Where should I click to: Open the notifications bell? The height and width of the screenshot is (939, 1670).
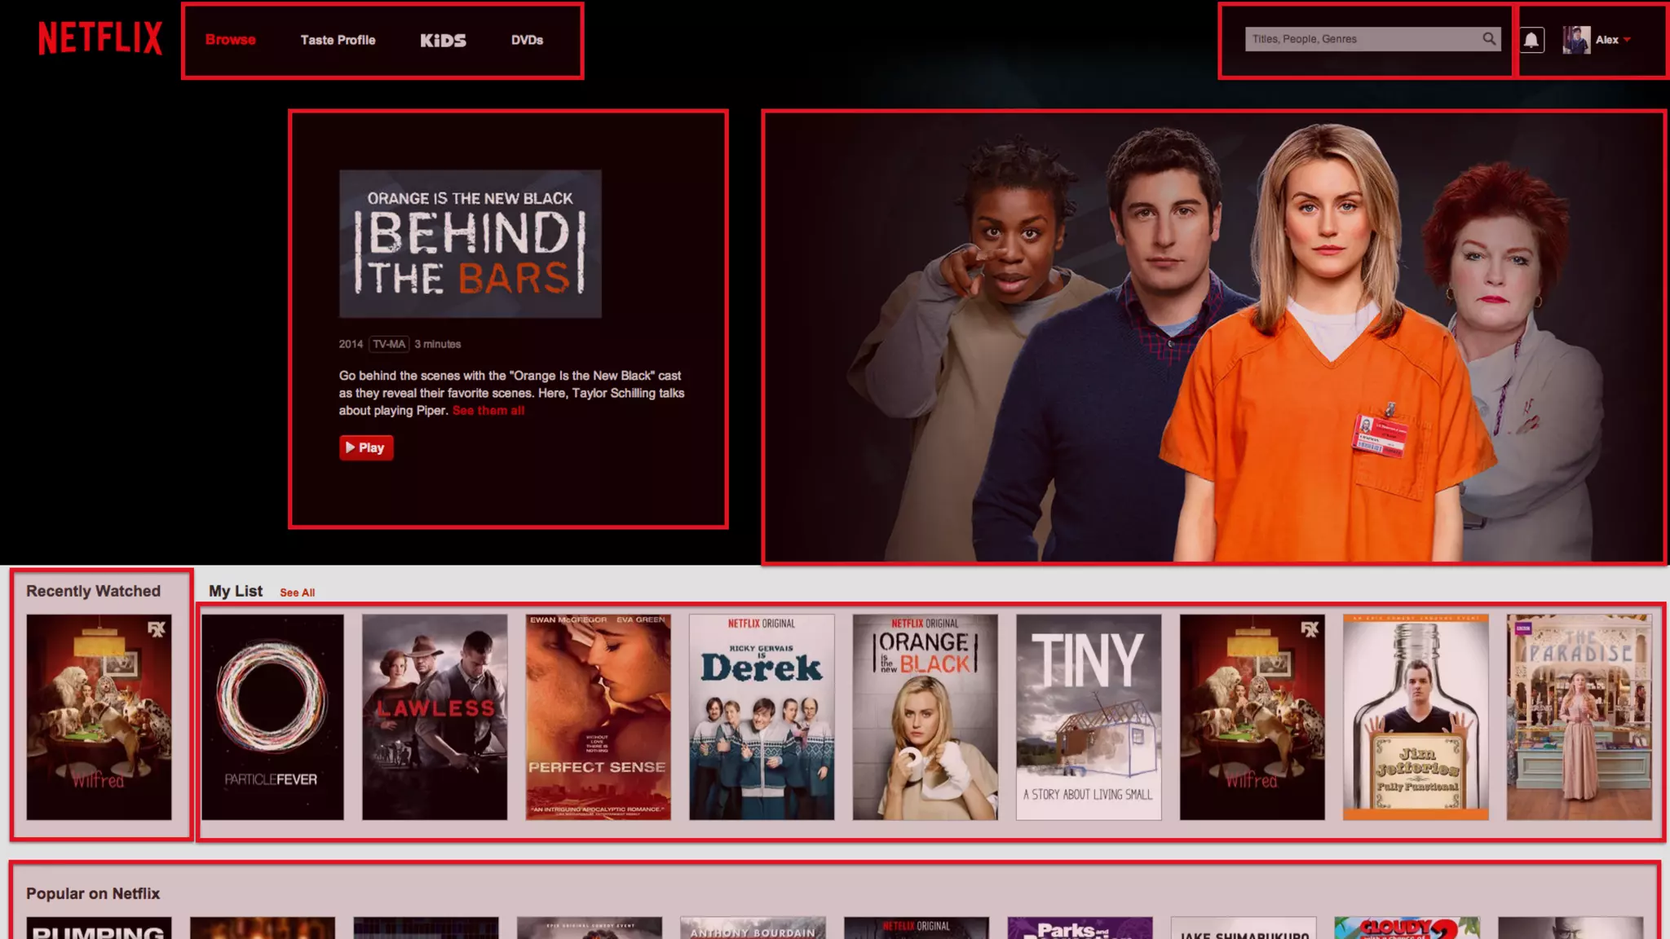click(1531, 39)
